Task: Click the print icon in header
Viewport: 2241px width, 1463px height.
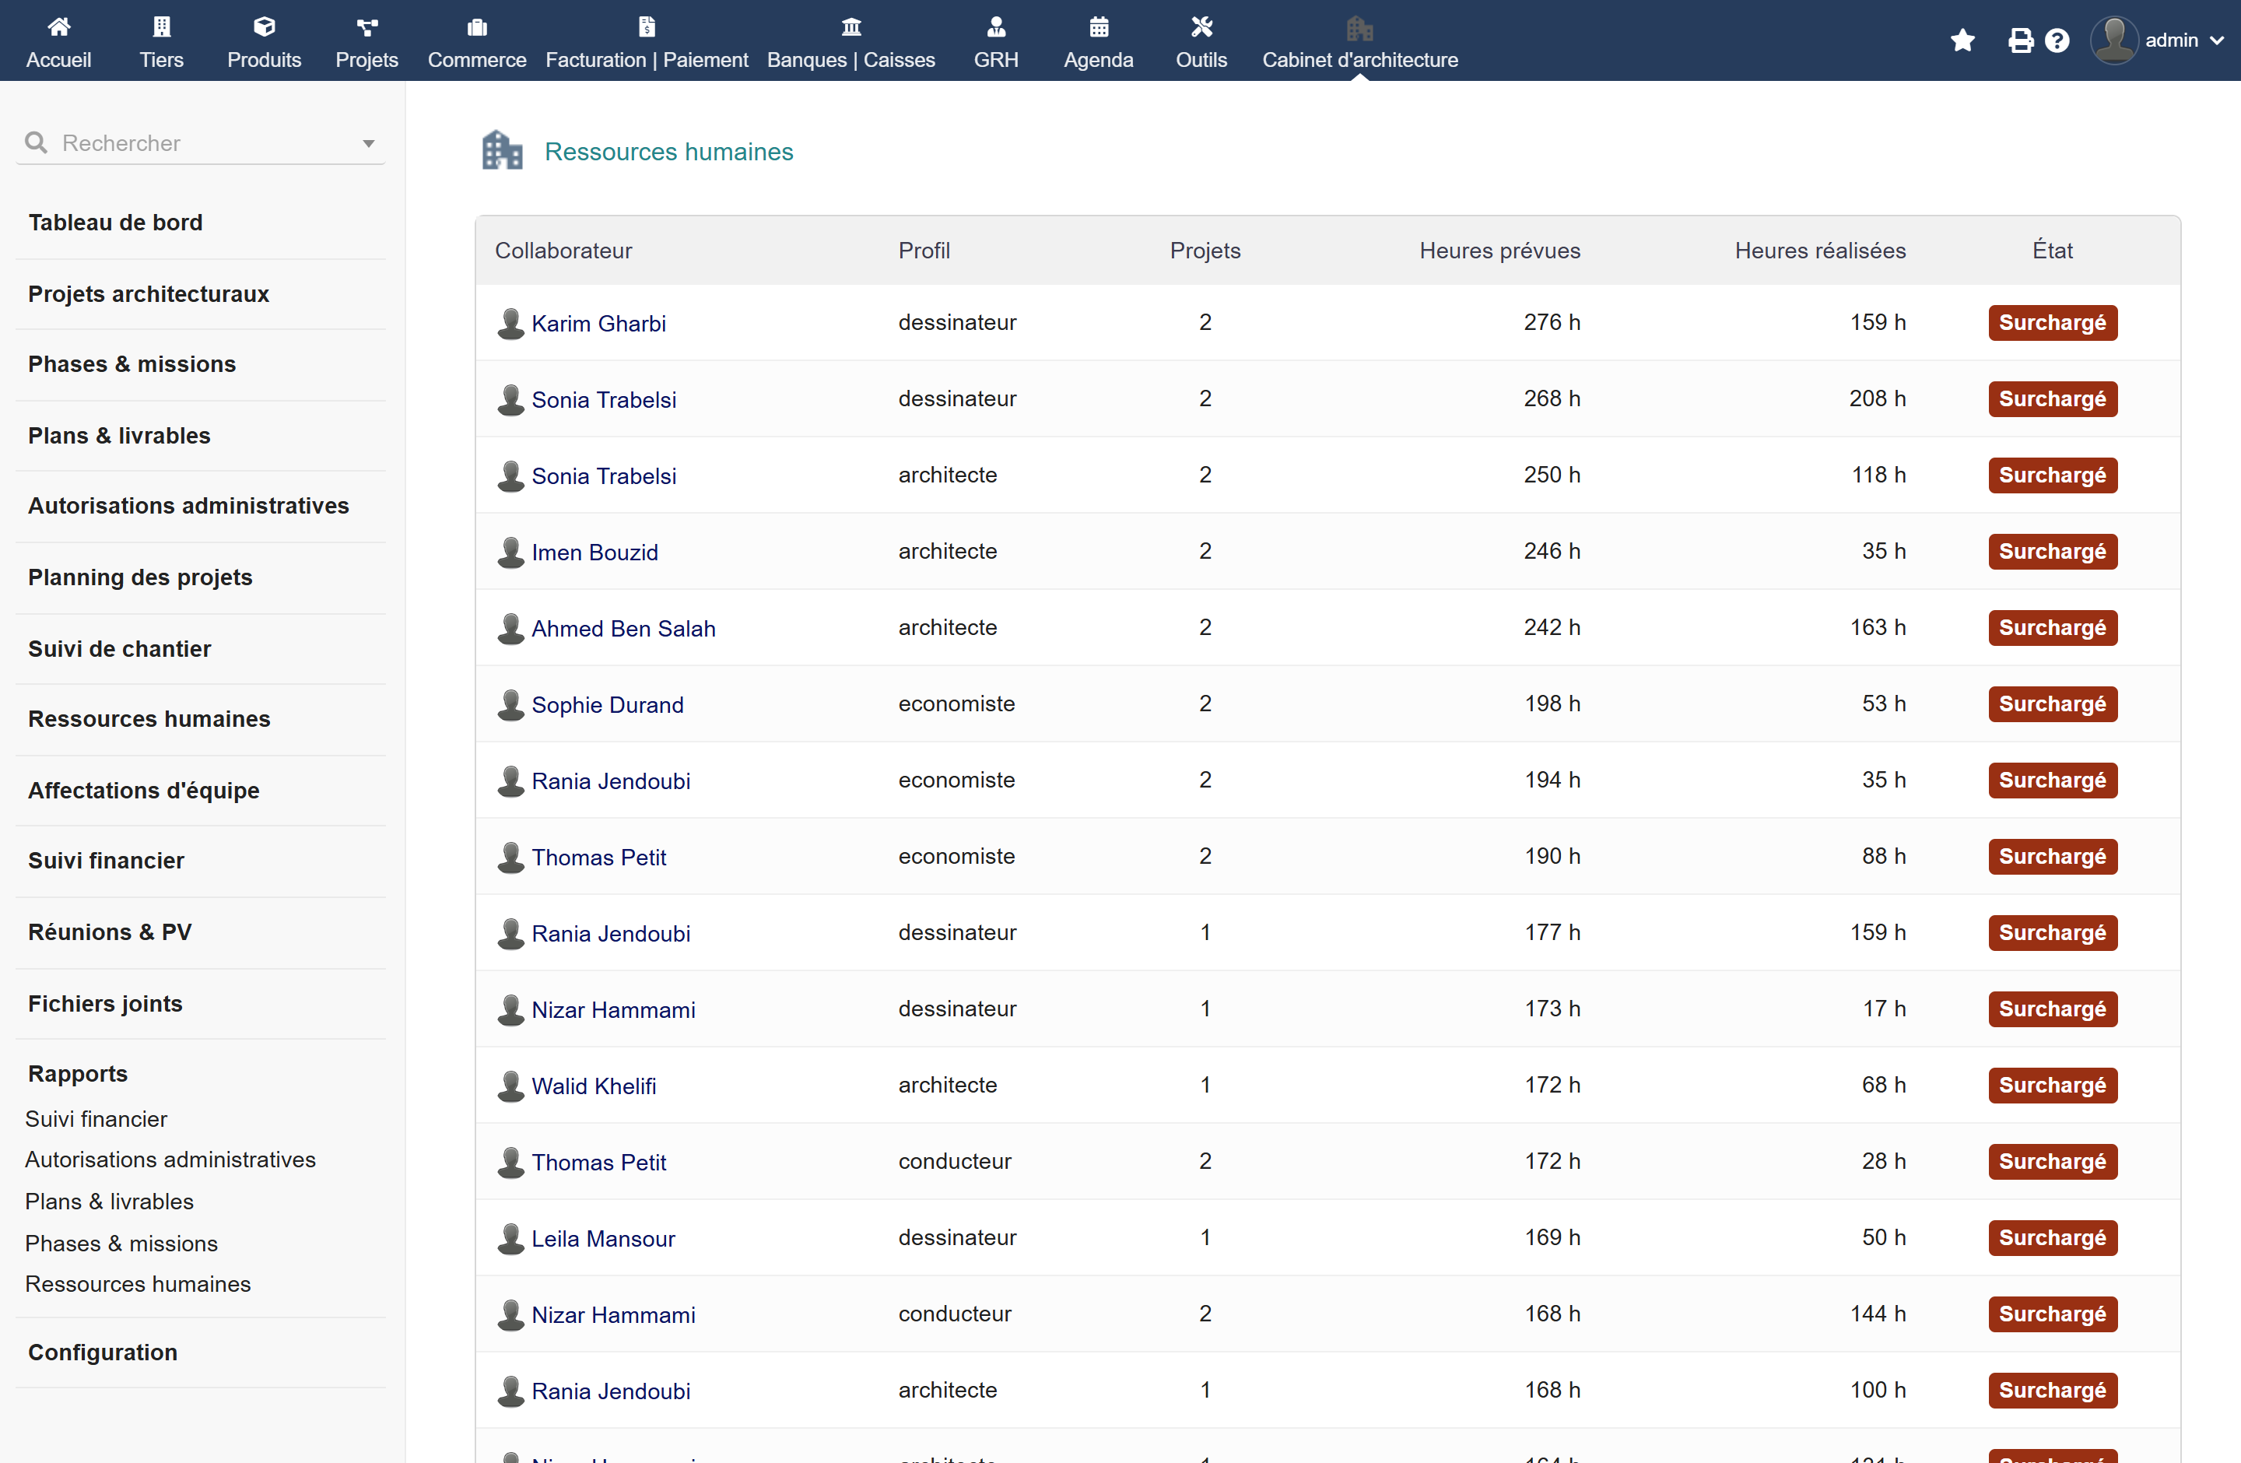Action: coord(2021,40)
